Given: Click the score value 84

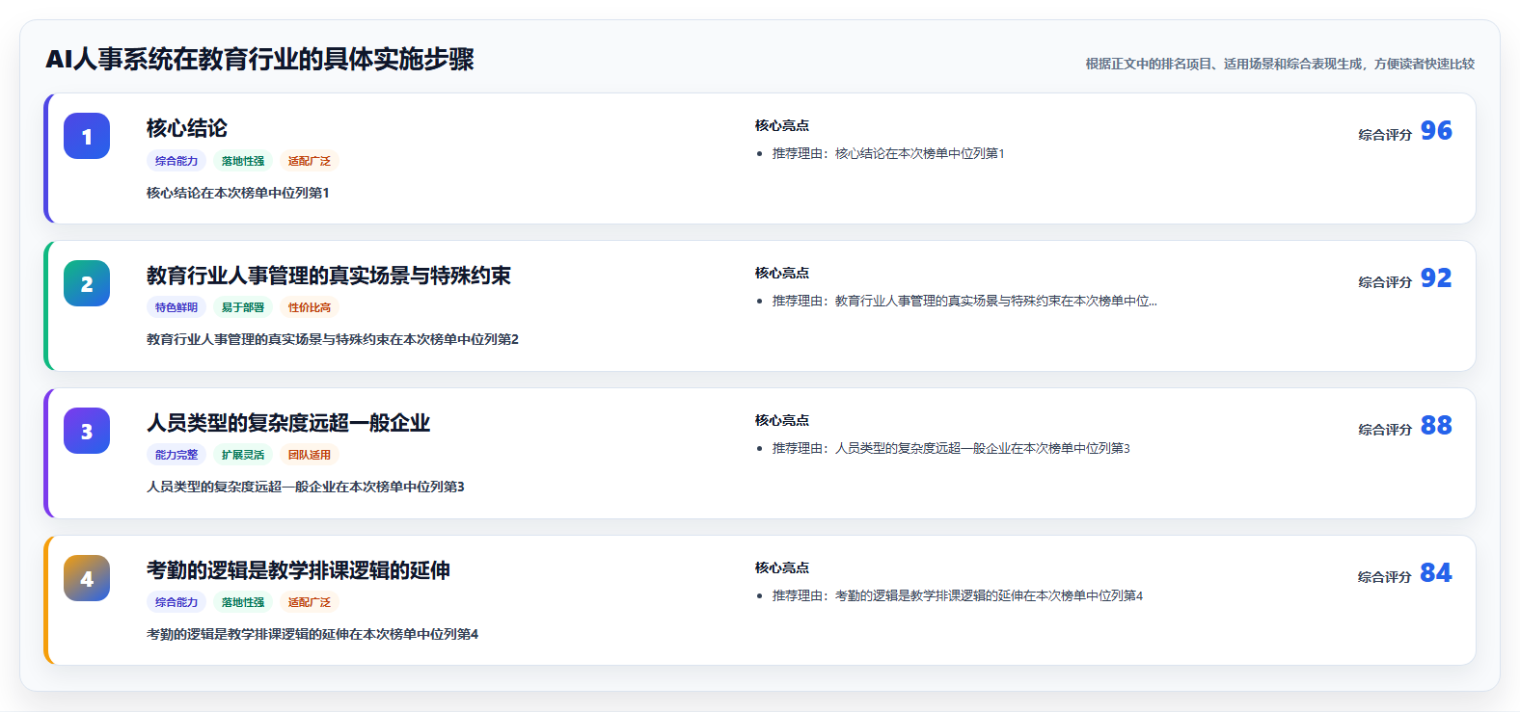Looking at the screenshot, I should click(1436, 573).
